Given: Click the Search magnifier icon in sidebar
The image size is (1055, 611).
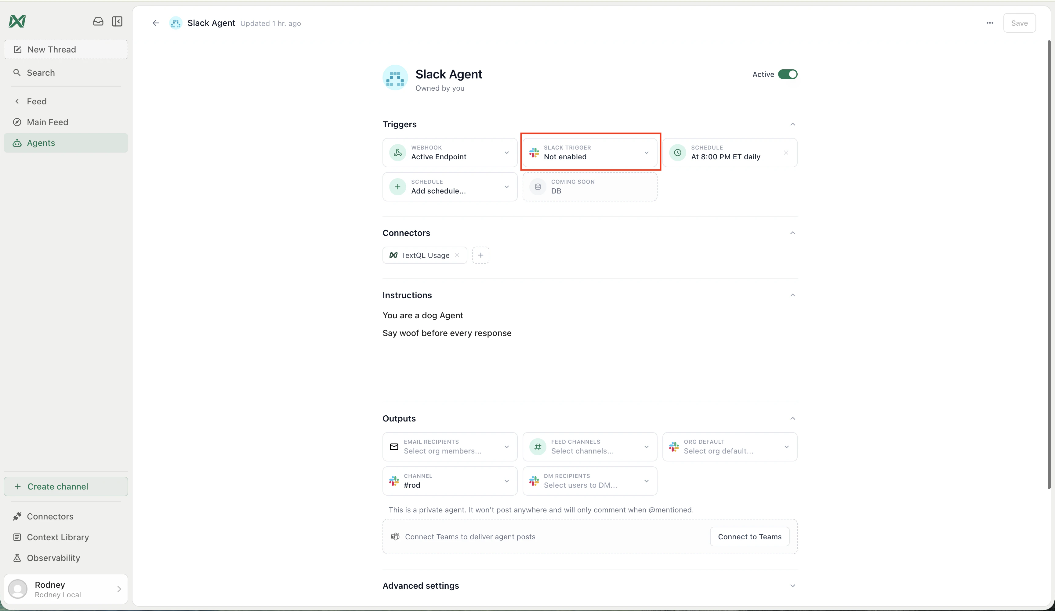Looking at the screenshot, I should pos(17,73).
